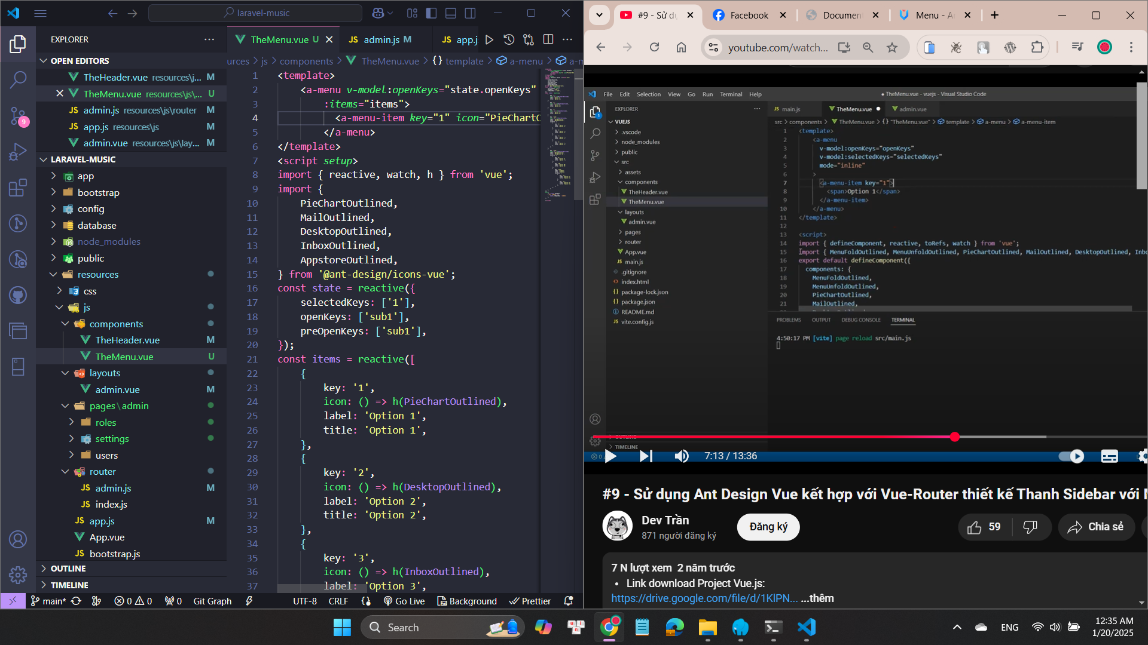Open the Search view in activity bar
Image resolution: width=1148 pixels, height=645 pixels.
coord(18,79)
